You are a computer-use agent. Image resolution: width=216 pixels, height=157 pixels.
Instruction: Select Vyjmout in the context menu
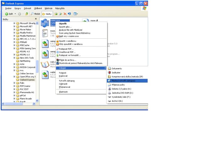click(81, 73)
